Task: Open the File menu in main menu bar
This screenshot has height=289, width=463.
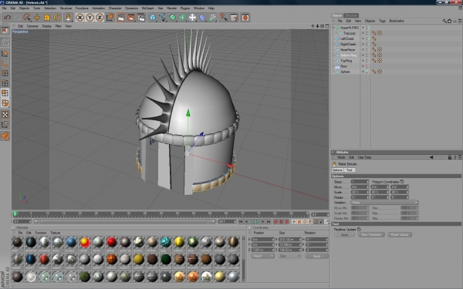Action: click(x=5, y=8)
